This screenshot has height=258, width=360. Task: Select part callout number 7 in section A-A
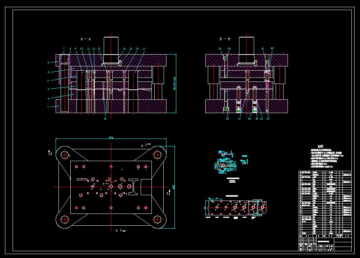coord(64,49)
